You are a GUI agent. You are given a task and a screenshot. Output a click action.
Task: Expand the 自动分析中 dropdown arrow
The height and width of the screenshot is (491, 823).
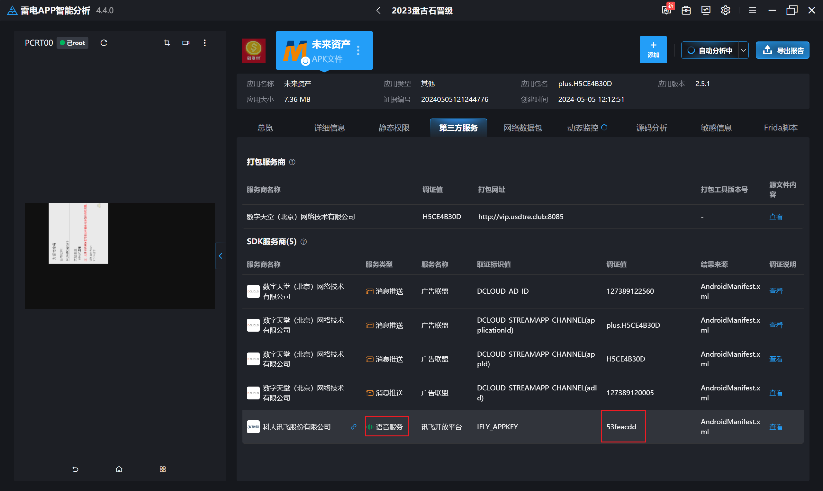[x=743, y=50]
